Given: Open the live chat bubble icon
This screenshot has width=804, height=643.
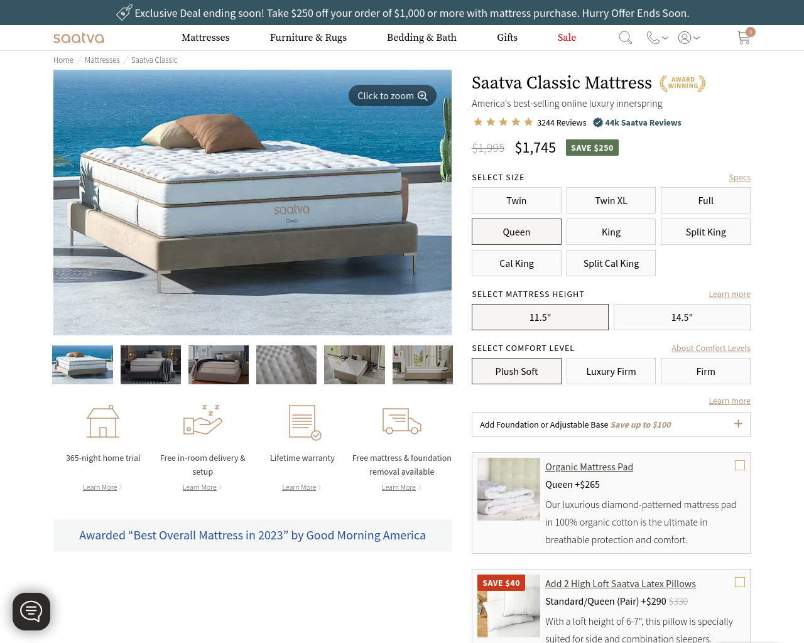Looking at the screenshot, I should click(31, 611).
